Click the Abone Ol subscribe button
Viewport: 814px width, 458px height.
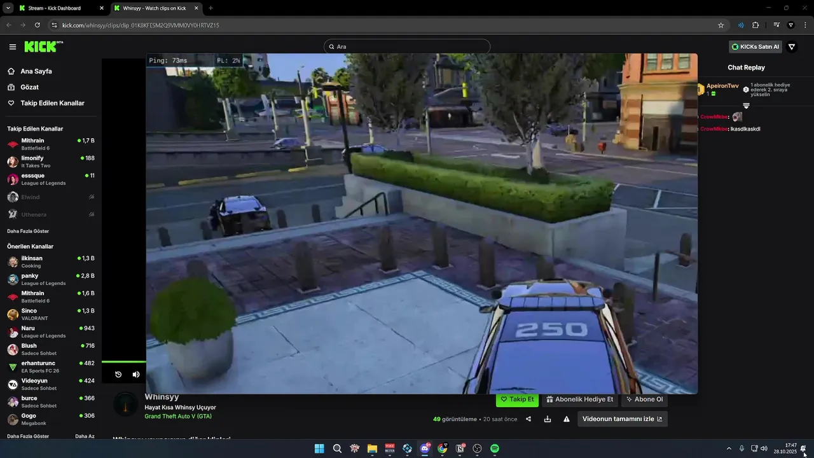[644, 399]
